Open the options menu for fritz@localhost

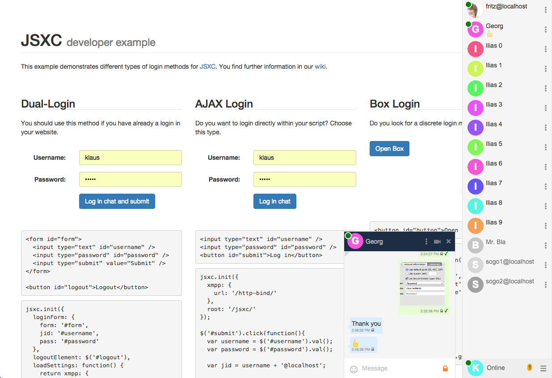point(546,10)
